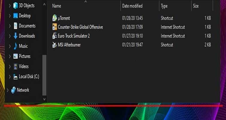The width and height of the screenshot is (226, 120).
Task: Open Videos in navigation pane
Action: point(24,66)
